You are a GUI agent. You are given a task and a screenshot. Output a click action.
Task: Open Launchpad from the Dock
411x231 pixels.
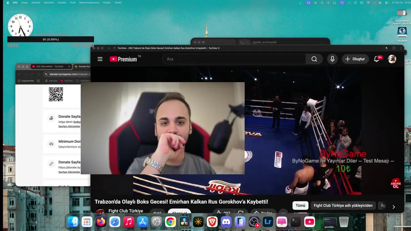tap(87, 222)
